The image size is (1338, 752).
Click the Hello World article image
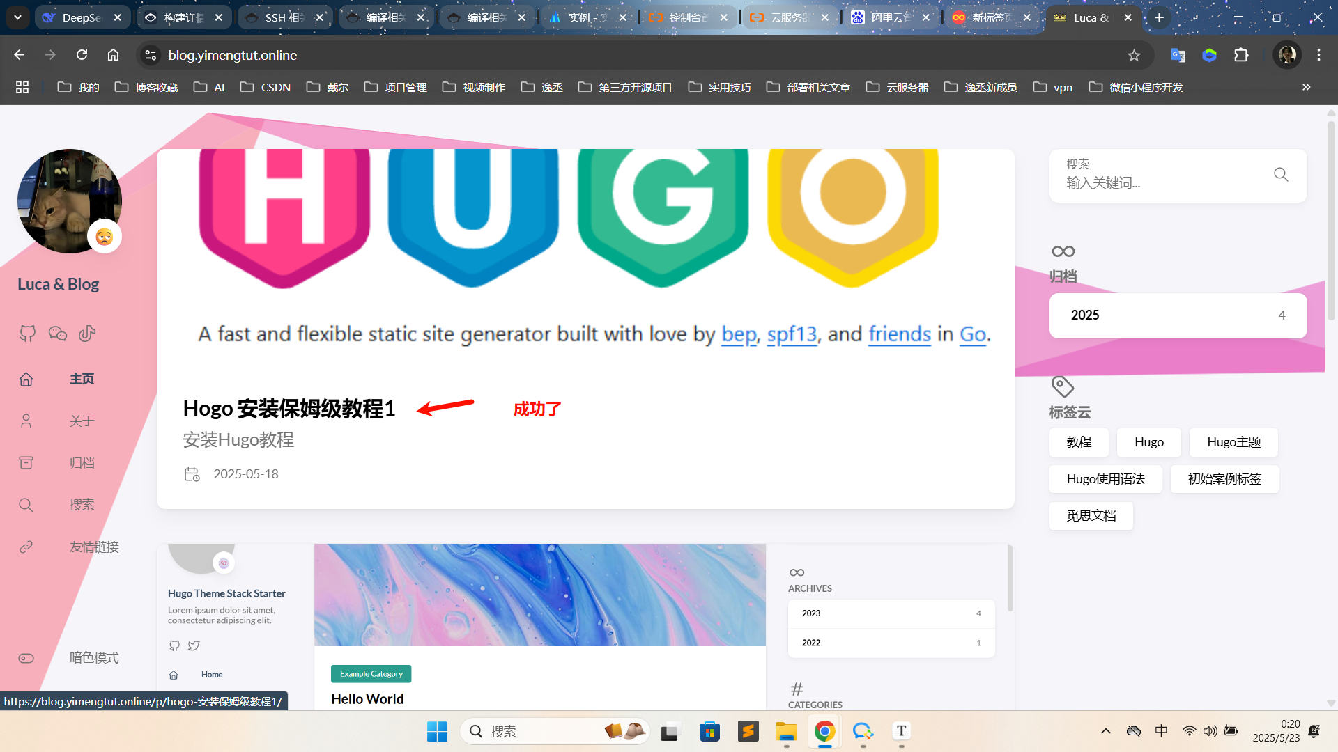pos(539,595)
